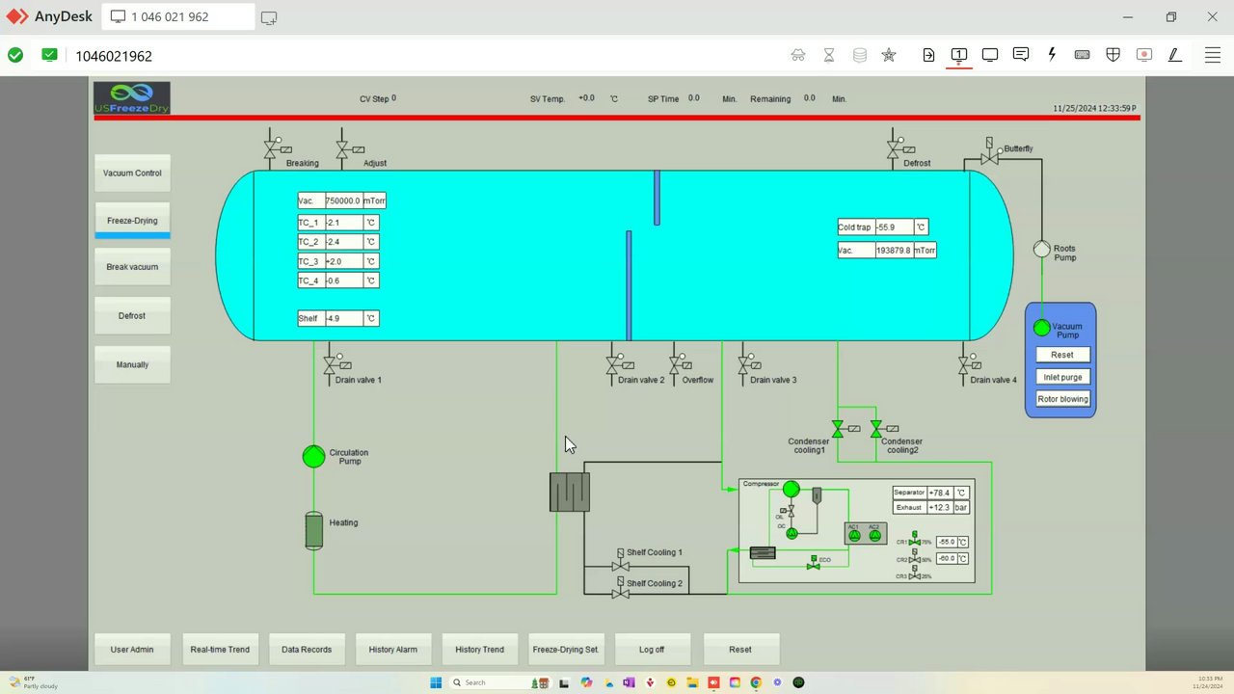Open the AnyDesk hamburger menu
This screenshot has height=694, width=1234.
click(x=1213, y=55)
